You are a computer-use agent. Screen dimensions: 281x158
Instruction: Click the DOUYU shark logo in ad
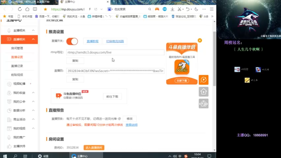point(182,67)
